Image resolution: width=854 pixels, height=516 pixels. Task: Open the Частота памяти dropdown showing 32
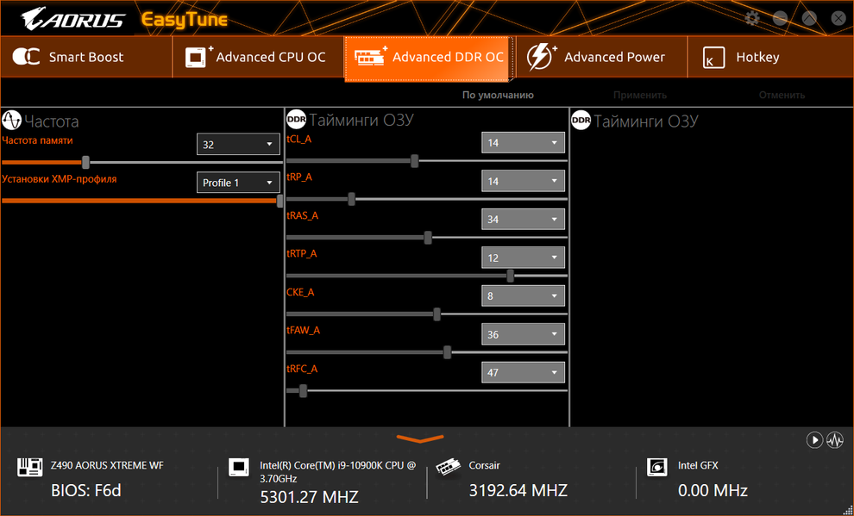click(238, 145)
